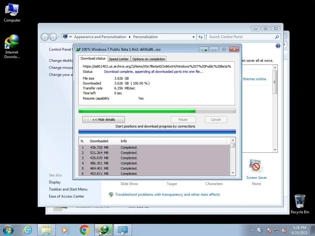Click the green download progress bar
The height and width of the screenshot is (236, 315).
tap(157, 111)
